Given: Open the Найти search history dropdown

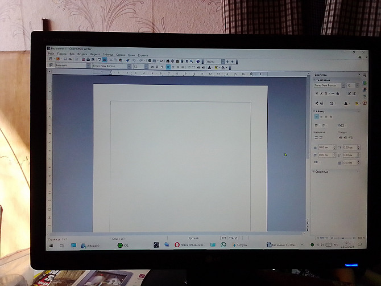Looking at the screenshot, I should pyautogui.click(x=223, y=62).
